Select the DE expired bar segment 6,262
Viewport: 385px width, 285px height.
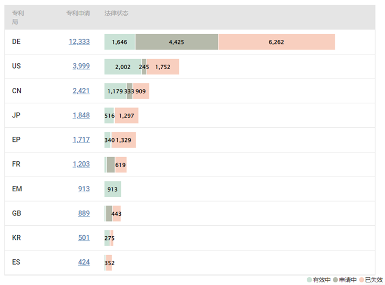[x=276, y=42]
